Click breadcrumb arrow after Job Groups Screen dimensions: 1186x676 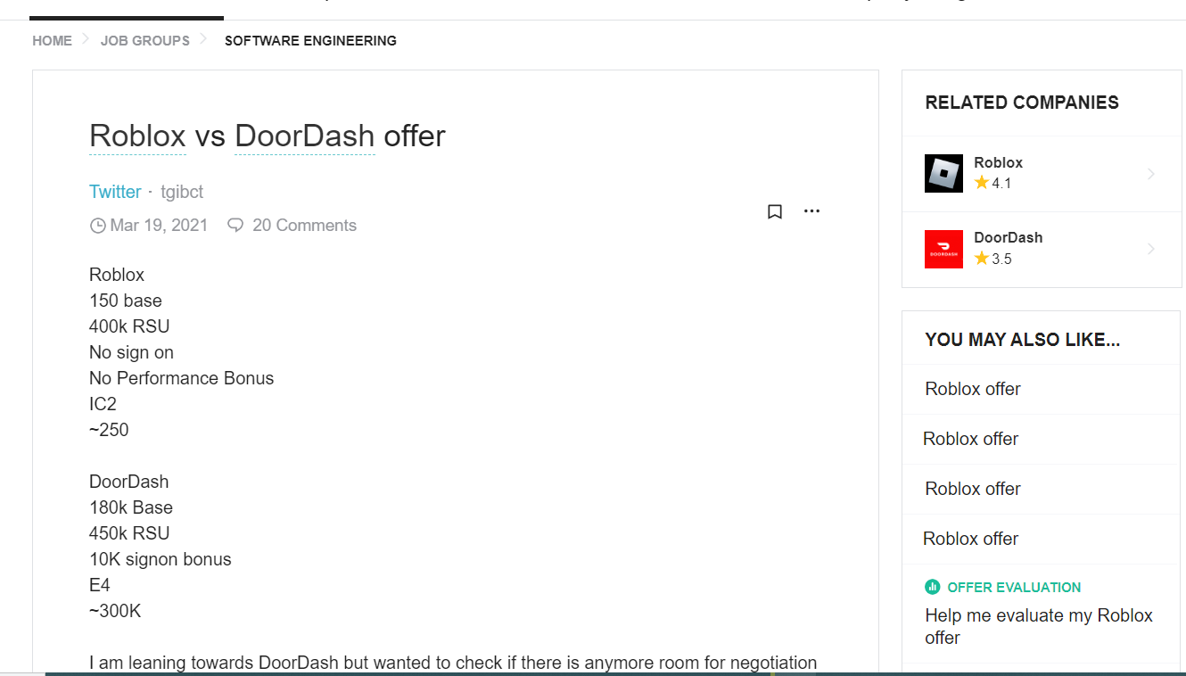(203, 39)
